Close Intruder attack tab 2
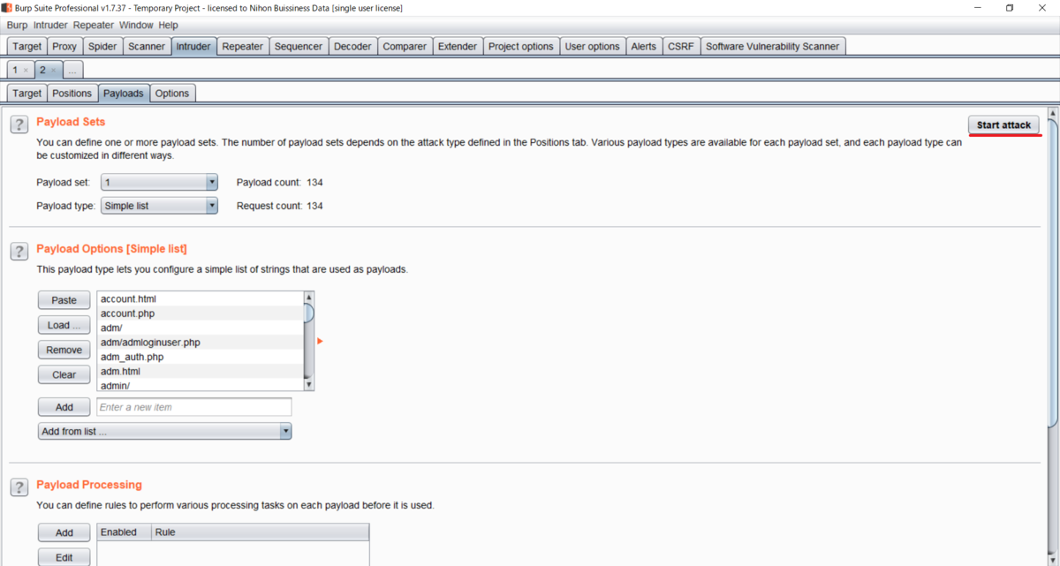The image size is (1060, 566). point(54,70)
